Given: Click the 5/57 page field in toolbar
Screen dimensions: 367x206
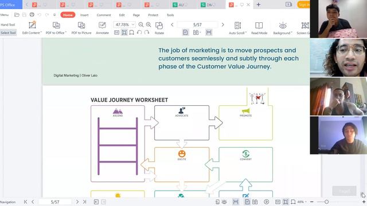Looking at the screenshot, I should [x=197, y=25].
